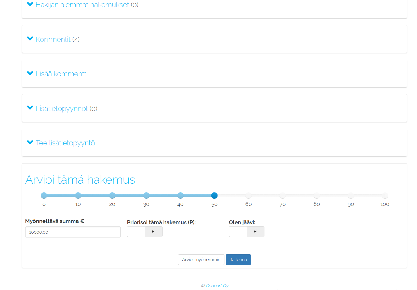This screenshot has width=417, height=290.
Task: Expand Lisätietopyynnöt (0) section title
Action: pos(66,109)
